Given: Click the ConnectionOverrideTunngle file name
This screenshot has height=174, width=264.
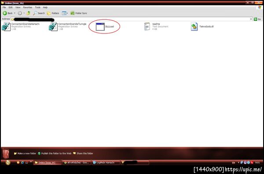Looking at the screenshot, I should point(73,24).
